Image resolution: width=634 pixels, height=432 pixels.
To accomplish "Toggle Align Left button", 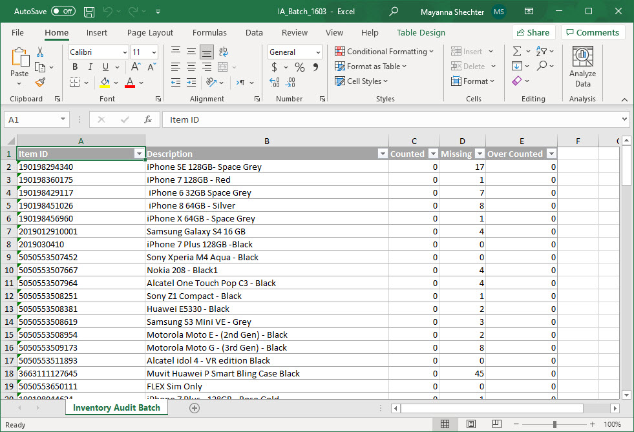I will 176,67.
